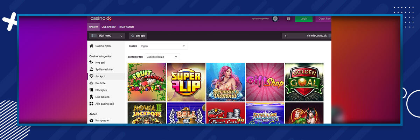The image size is (420, 140).
Task: Select Blackjack category label
Action: pyautogui.click(x=101, y=90)
